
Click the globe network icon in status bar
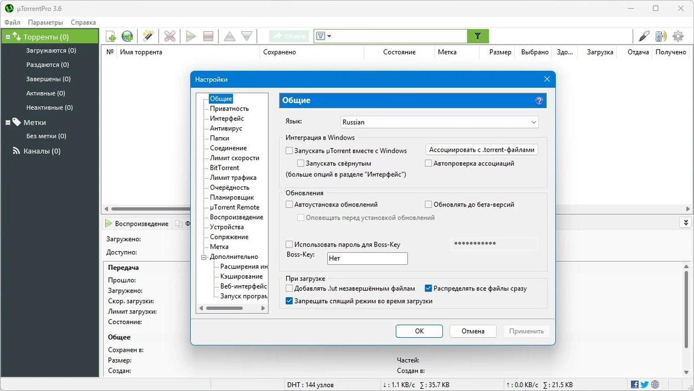(655, 385)
